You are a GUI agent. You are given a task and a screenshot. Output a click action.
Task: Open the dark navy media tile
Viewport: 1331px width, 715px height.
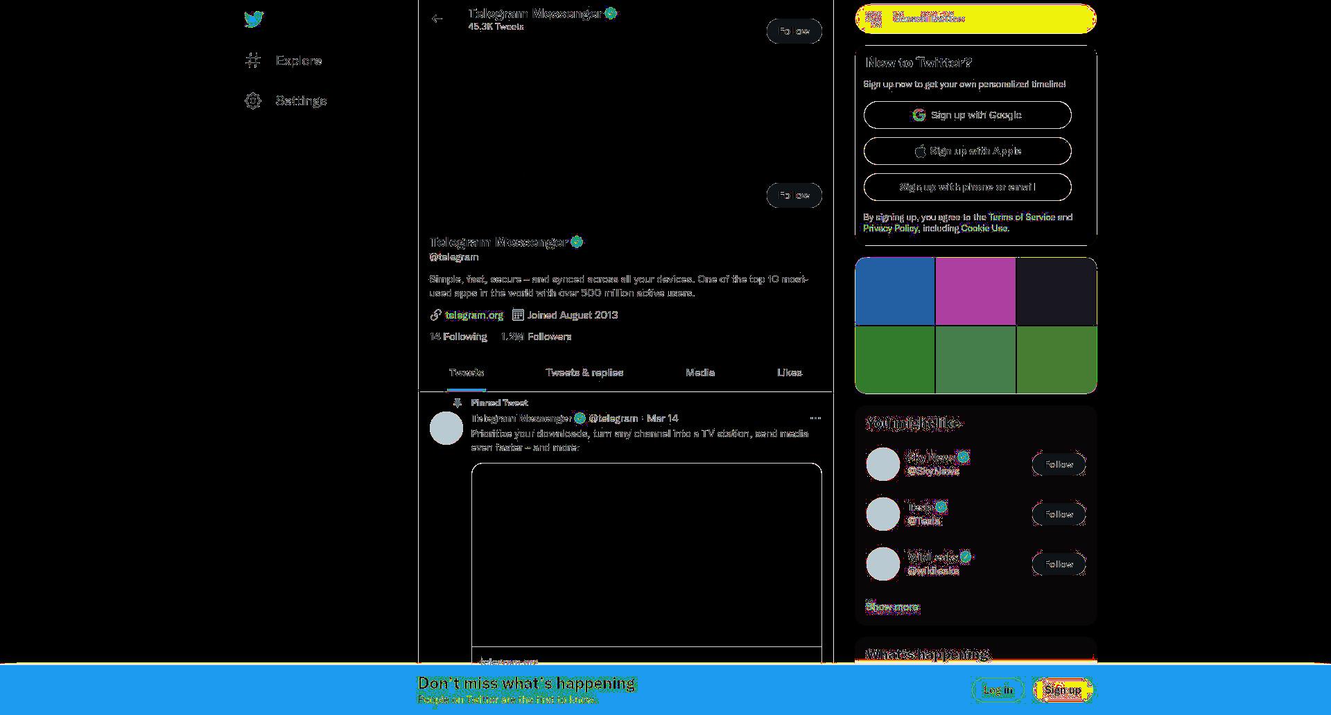tap(1057, 291)
